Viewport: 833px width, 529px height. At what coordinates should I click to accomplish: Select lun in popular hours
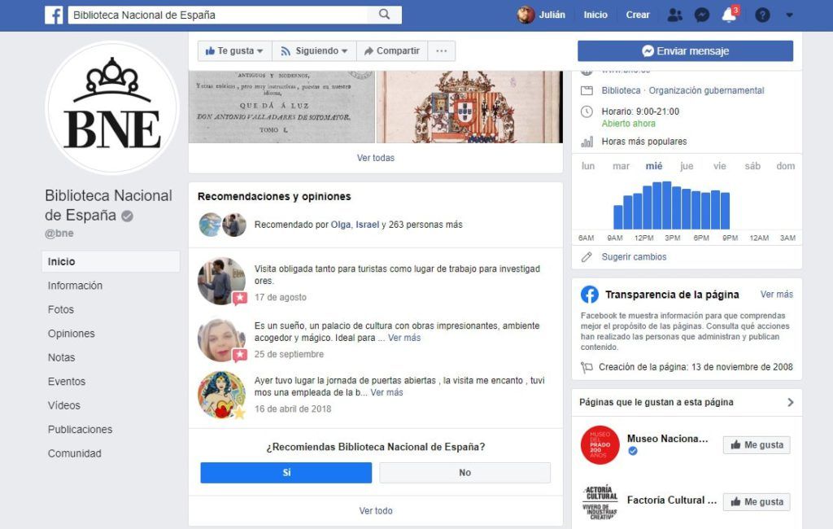588,166
